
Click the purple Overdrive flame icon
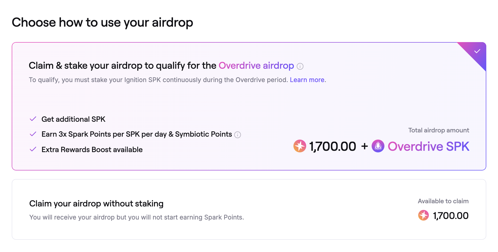tap(378, 146)
